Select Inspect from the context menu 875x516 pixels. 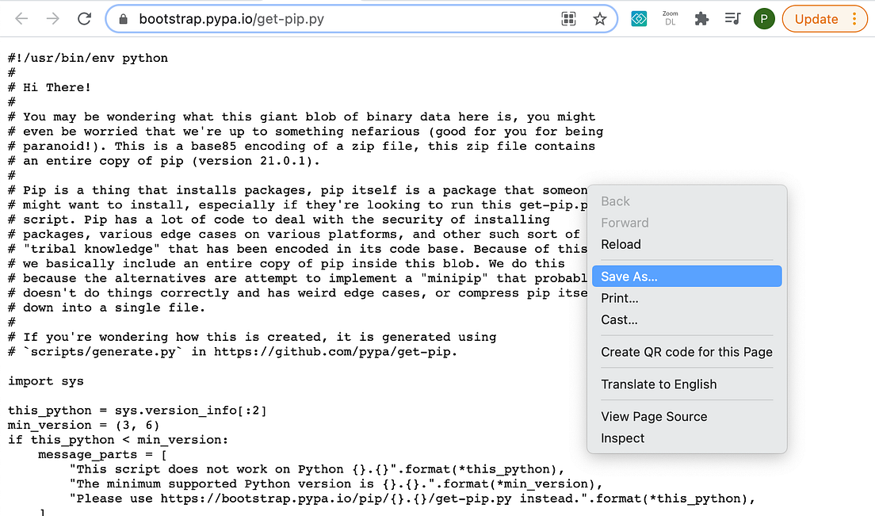(687, 439)
